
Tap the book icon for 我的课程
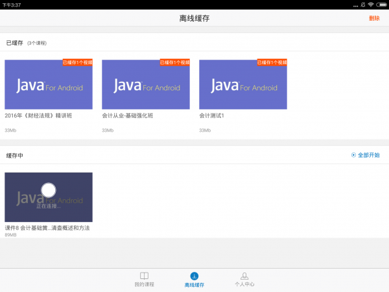pyautogui.click(x=144, y=276)
